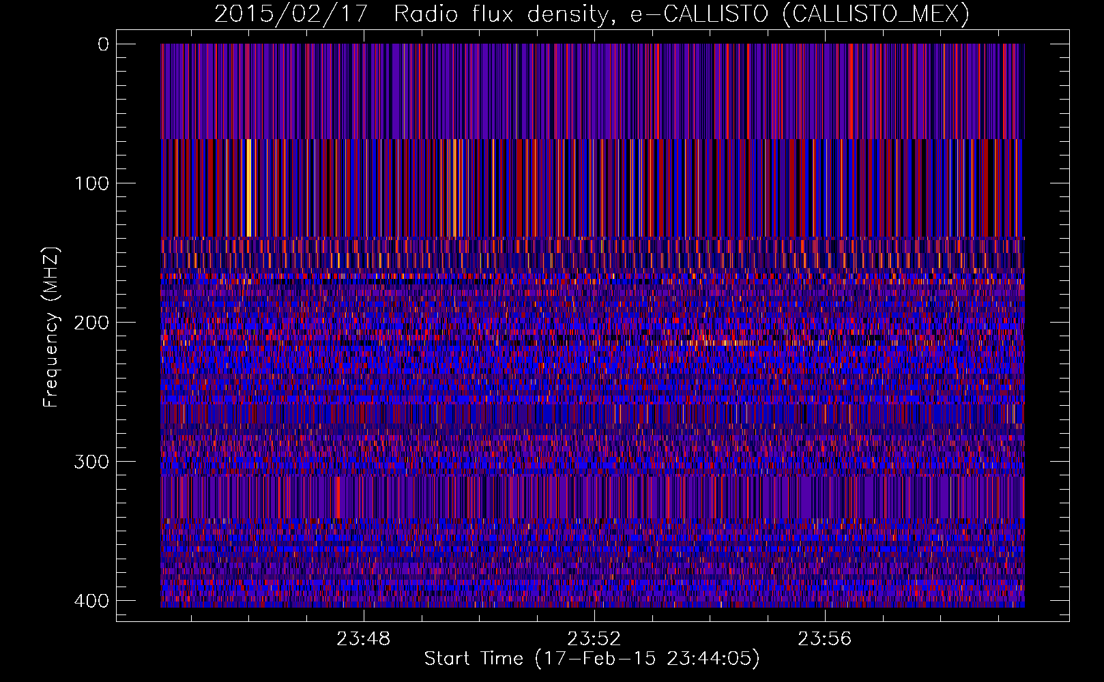Click the plot title mentioning e-CALLISTO
The height and width of the screenshot is (682, 1104).
592,14
